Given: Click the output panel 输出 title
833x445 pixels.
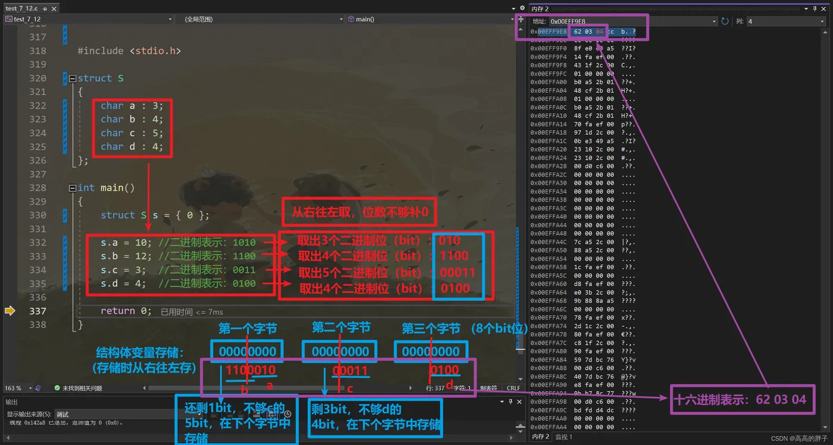Looking at the screenshot, I should (11, 402).
